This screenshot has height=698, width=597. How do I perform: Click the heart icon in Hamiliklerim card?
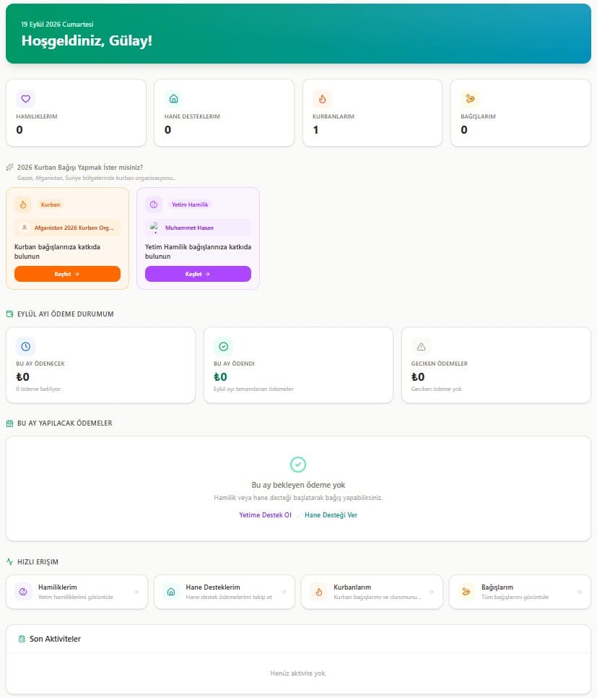coord(26,99)
